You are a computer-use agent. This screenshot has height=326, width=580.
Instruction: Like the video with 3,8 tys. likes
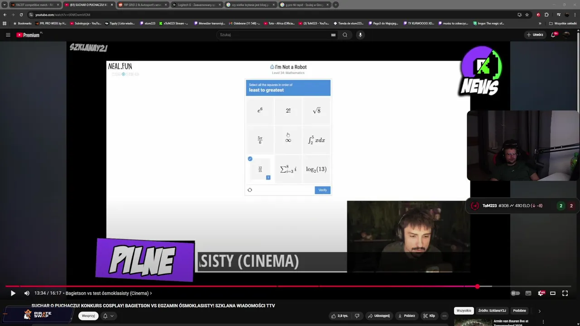tap(339, 316)
